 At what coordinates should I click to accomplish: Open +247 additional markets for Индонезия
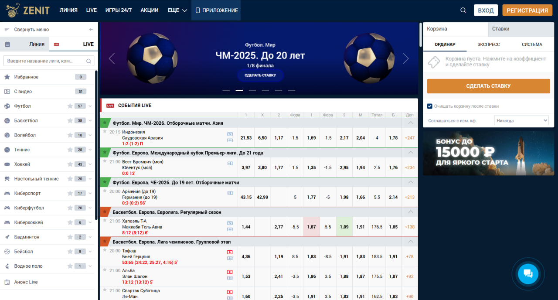(410, 138)
